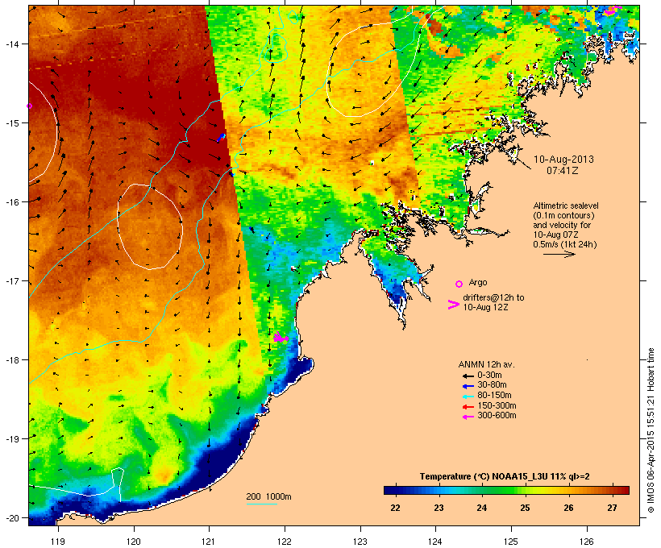Click the cyan 80-150m arrow legend icon
Image resolution: width=661 pixels, height=548 pixels.
[x=468, y=396]
